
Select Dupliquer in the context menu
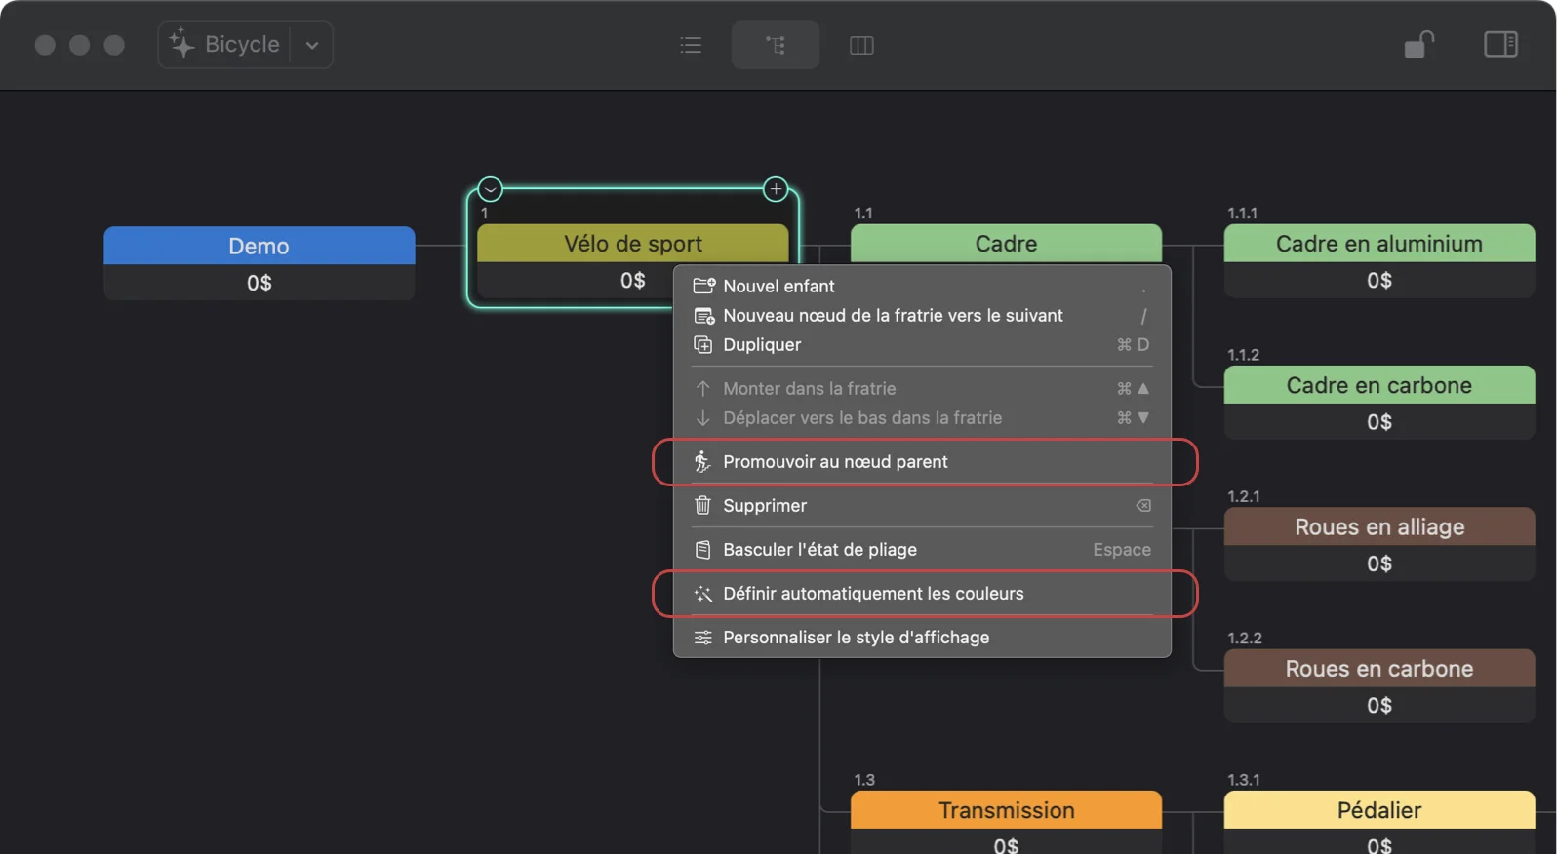tap(762, 345)
